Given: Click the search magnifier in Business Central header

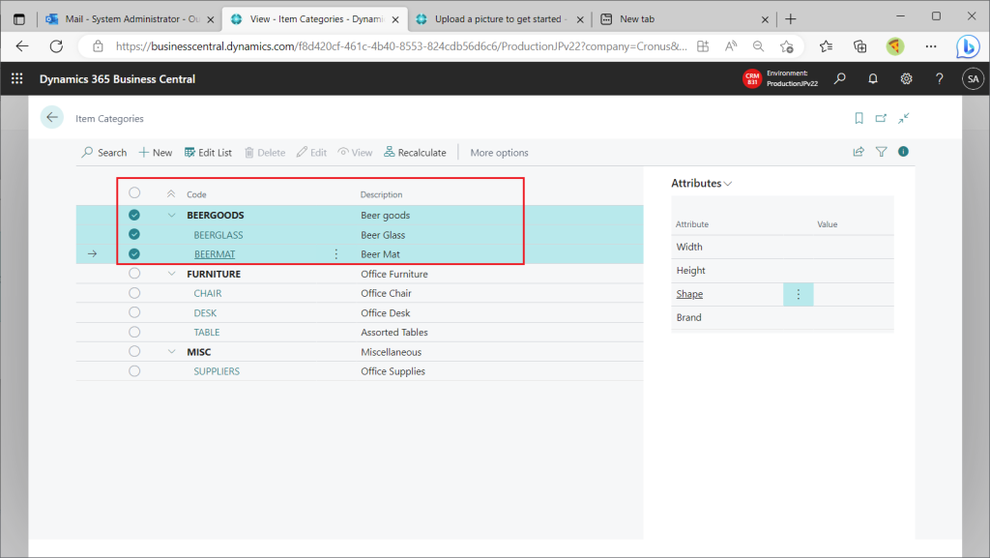Looking at the screenshot, I should click(x=840, y=79).
